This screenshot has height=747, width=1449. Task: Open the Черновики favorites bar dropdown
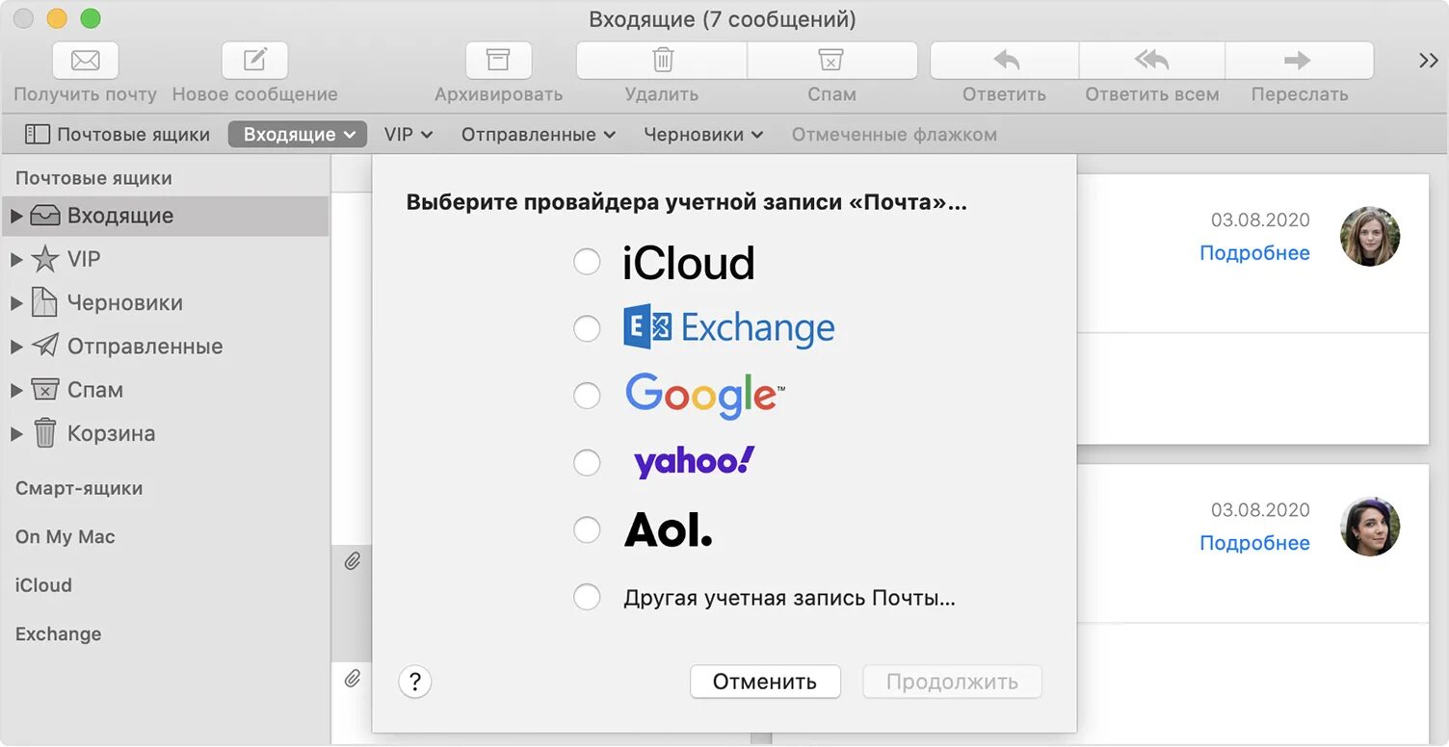coord(704,135)
